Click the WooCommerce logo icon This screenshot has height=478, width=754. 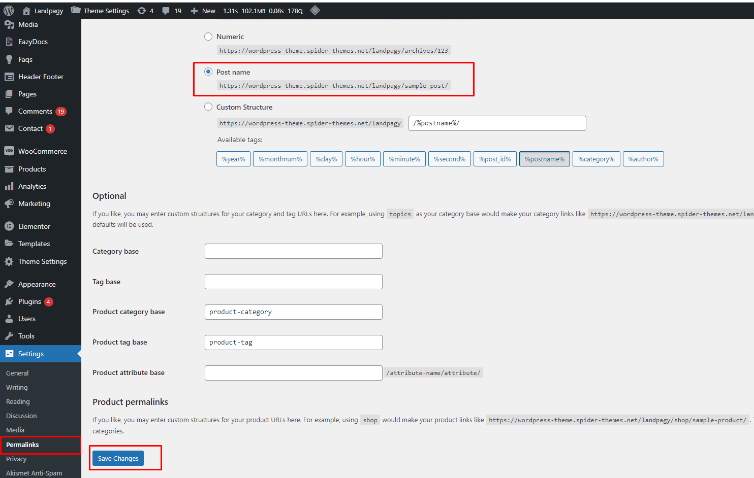pos(9,151)
